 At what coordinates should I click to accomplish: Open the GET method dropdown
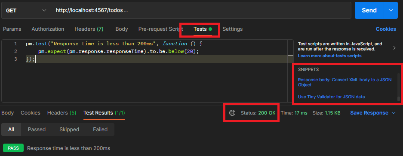pos(26,10)
